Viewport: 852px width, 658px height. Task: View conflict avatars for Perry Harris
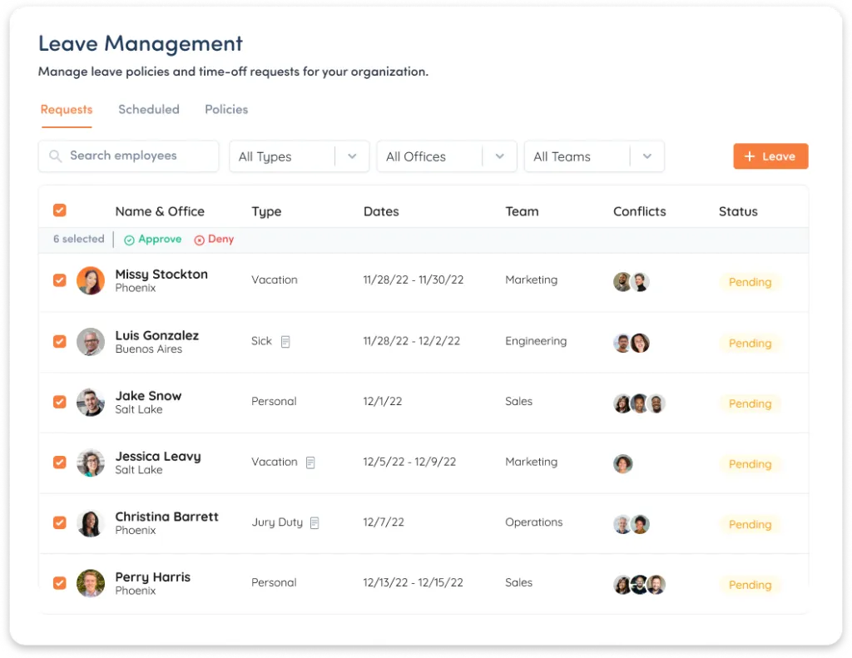click(x=640, y=584)
